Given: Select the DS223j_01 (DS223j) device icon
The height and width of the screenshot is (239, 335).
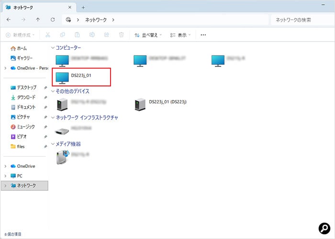Looking at the screenshot, I should pyautogui.click(x=140, y=104).
